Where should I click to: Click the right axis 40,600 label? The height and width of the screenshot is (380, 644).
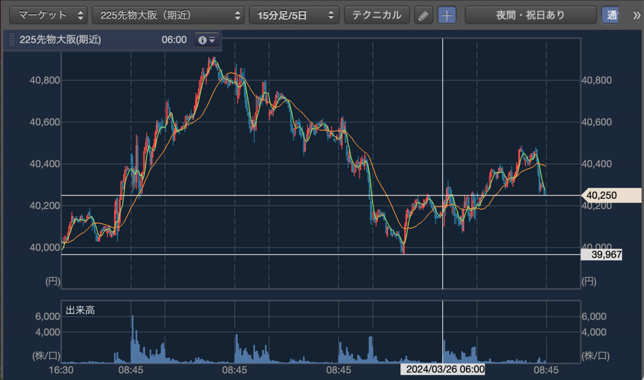coord(597,122)
